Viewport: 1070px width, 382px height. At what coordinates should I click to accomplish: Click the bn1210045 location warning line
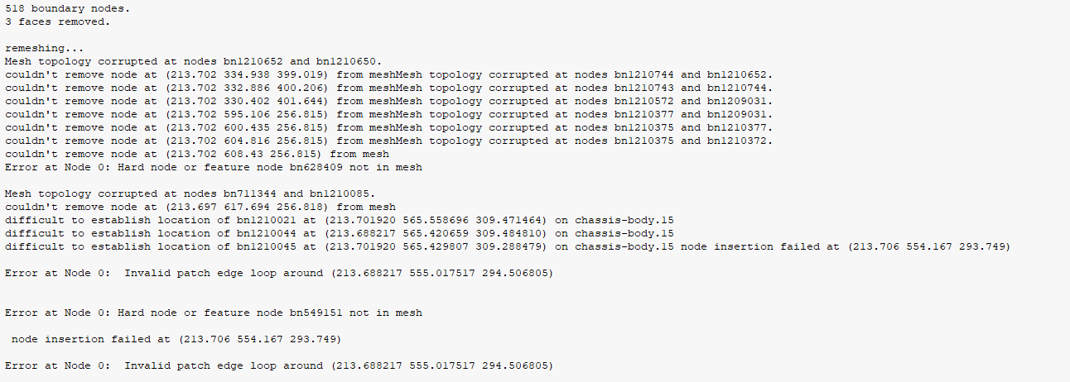508,246
